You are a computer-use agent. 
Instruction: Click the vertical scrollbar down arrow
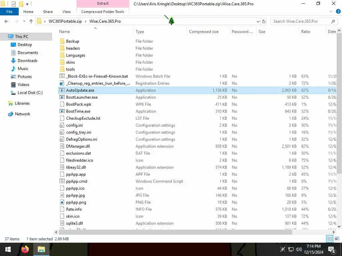coord(339,226)
